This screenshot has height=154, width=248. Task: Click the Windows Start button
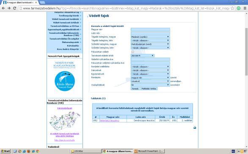(x=6, y=151)
